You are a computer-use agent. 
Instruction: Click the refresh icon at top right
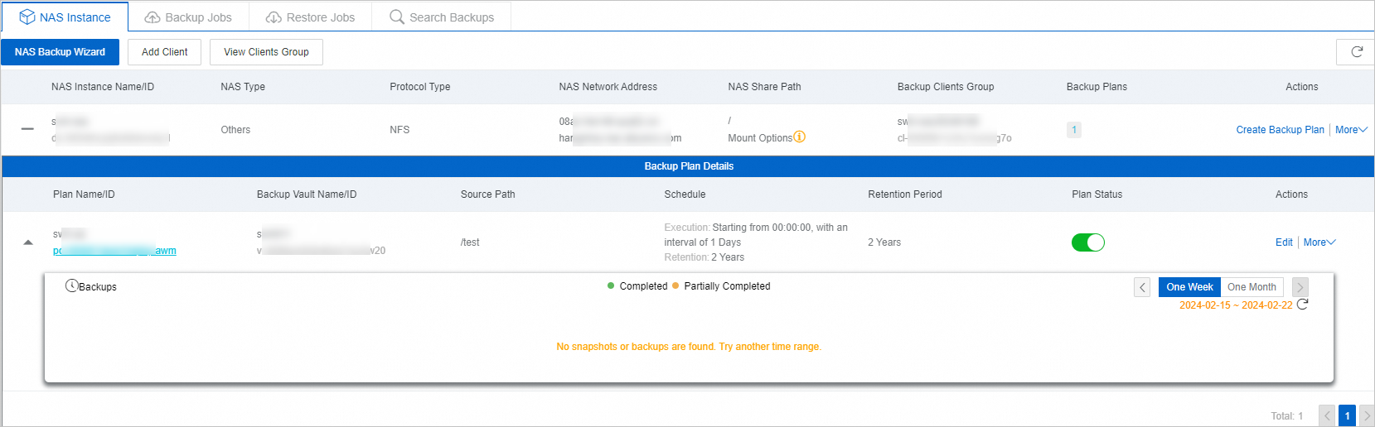point(1357,51)
